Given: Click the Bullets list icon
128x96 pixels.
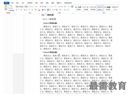Looking at the screenshot, I should coord(48,7).
